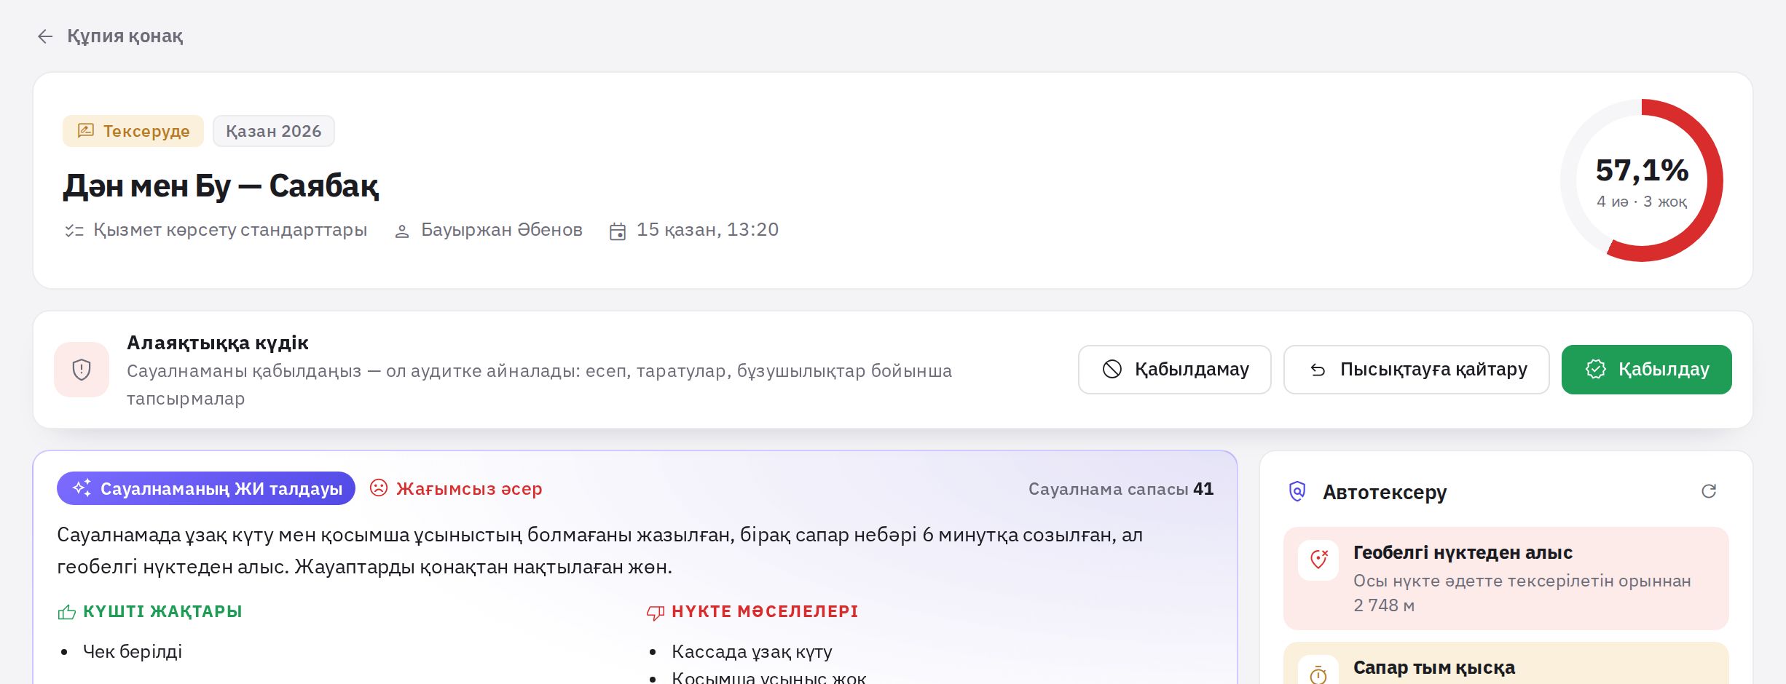Reject with the Қабылдамау button

(x=1175, y=370)
